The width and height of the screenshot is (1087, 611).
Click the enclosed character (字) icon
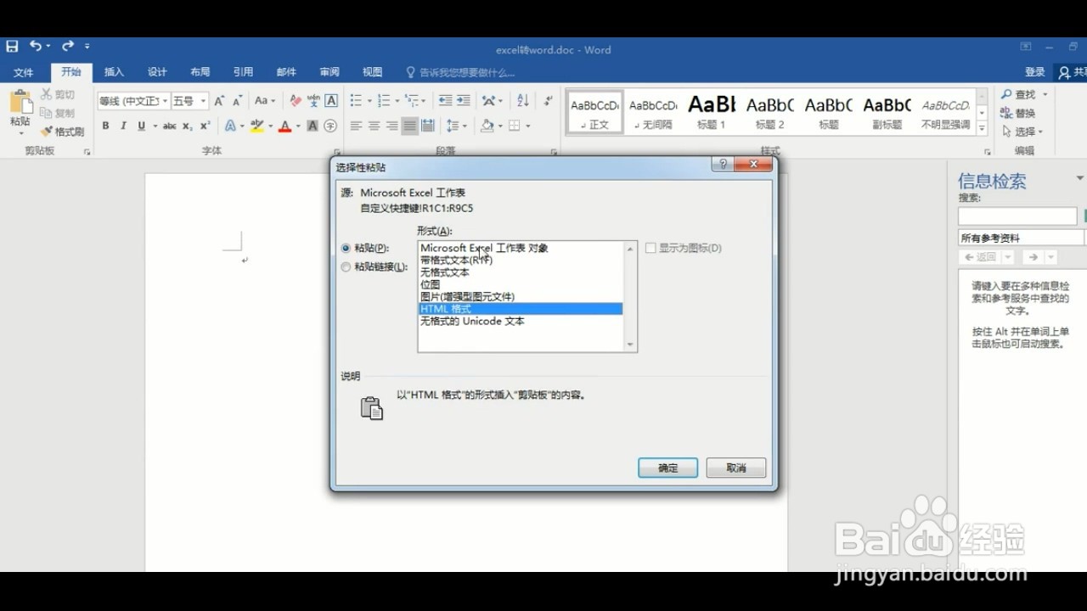[330, 126]
